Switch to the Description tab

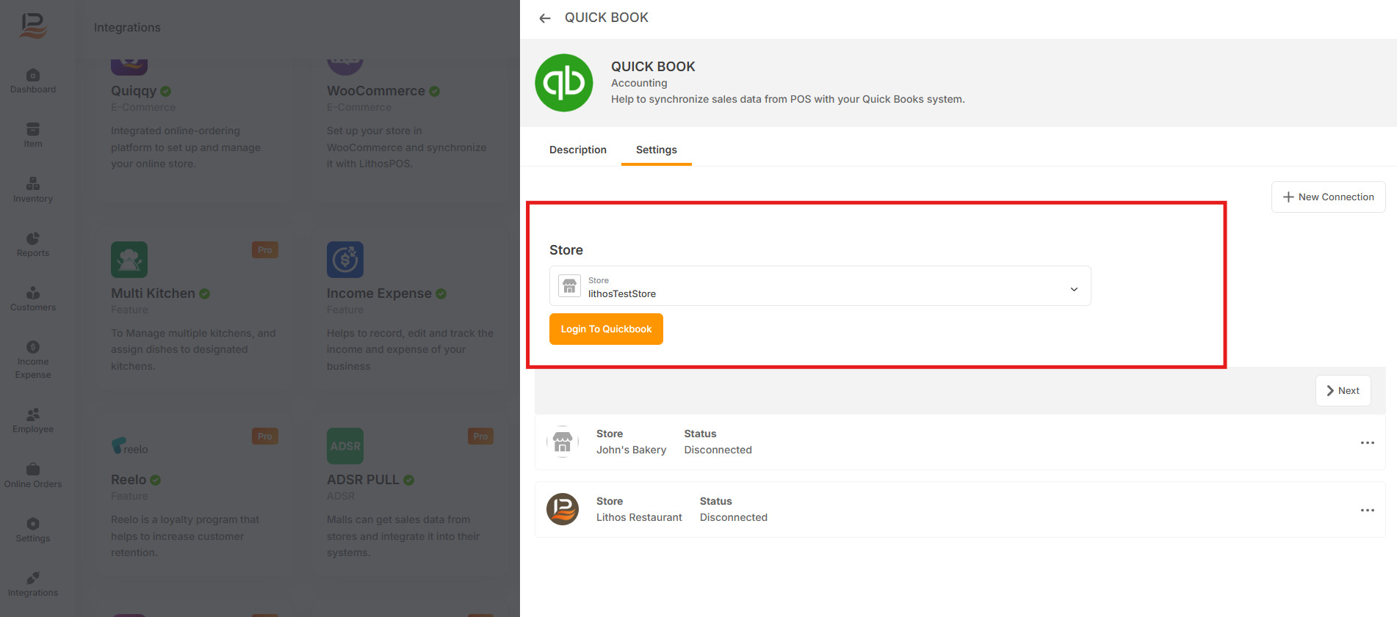(x=577, y=150)
